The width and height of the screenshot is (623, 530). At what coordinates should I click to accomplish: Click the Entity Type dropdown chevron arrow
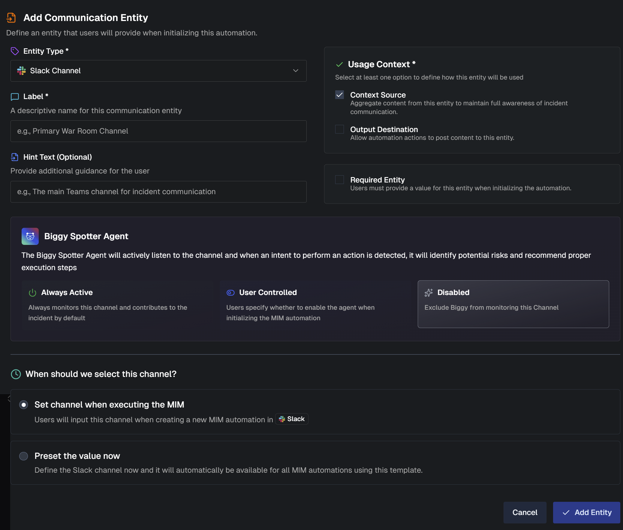pyautogui.click(x=296, y=71)
